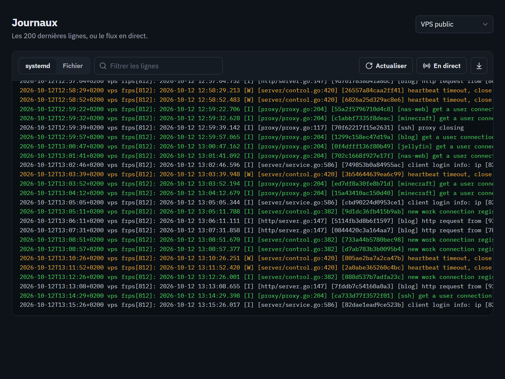Click the download logs icon button
Screen dimensions: 505x379
(479, 66)
